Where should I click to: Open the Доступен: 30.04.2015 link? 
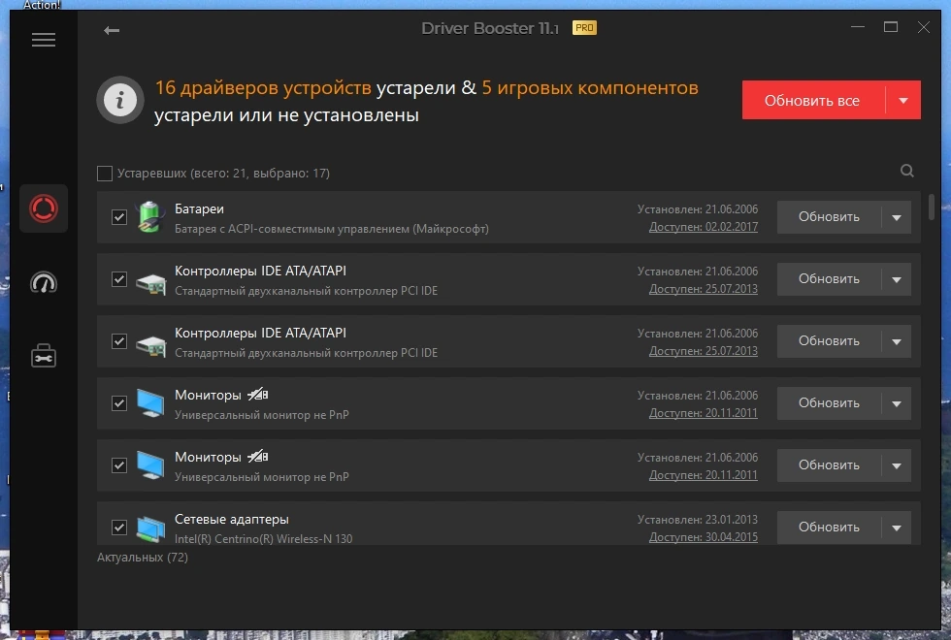[x=704, y=537]
